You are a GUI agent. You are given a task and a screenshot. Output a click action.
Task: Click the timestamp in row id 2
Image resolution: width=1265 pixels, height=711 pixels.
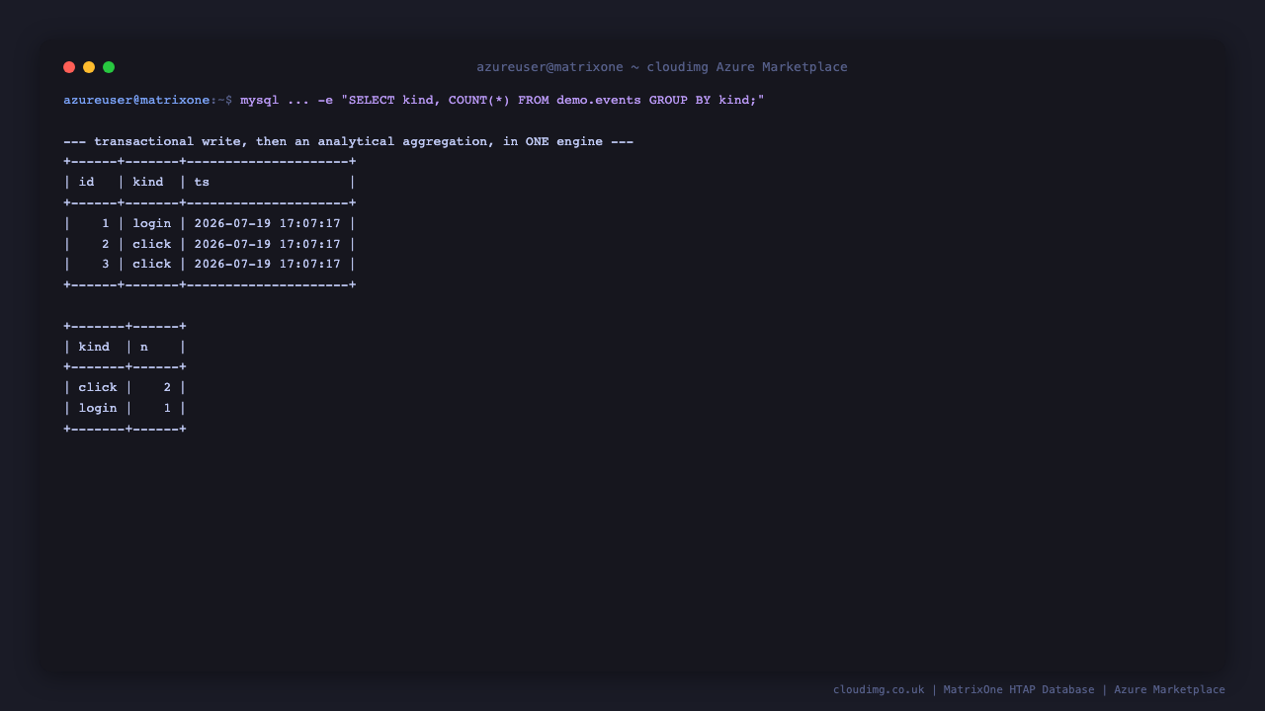268,244
